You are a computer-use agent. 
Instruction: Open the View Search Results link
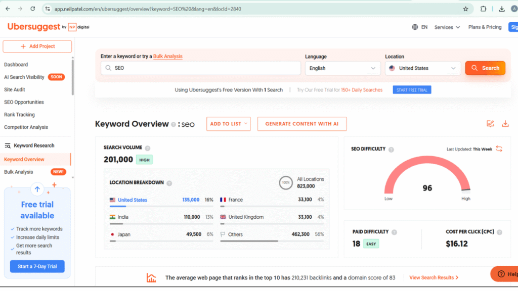point(434,277)
